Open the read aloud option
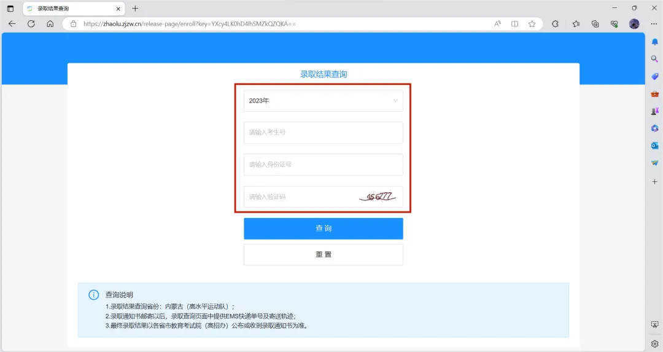 [497, 24]
